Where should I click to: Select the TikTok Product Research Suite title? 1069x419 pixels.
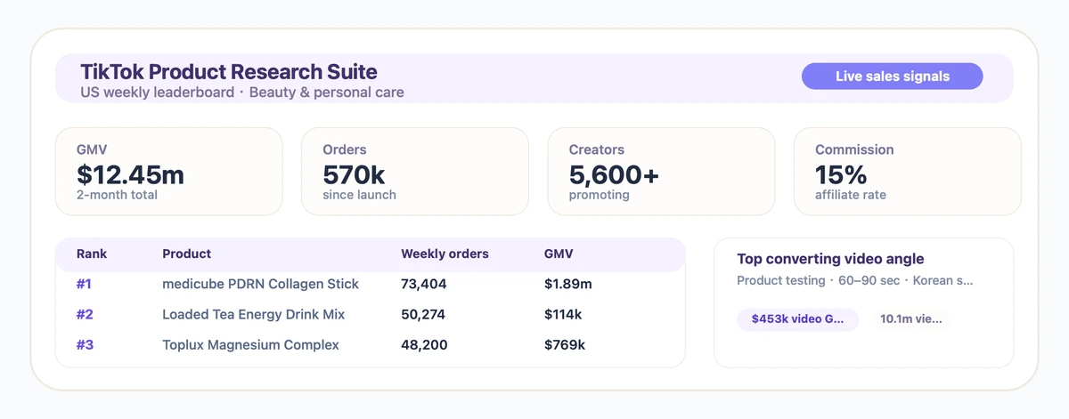229,72
